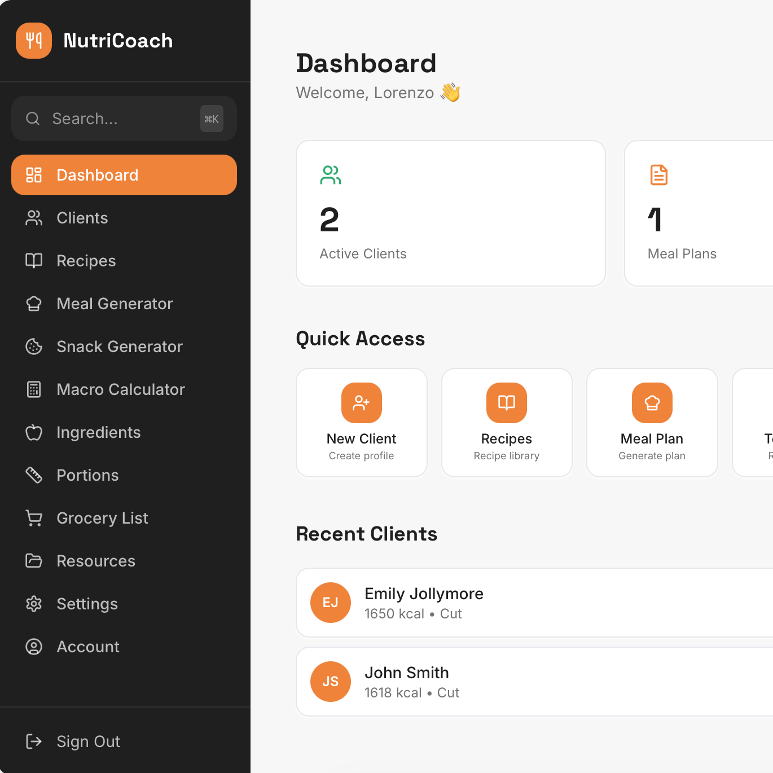Viewport: 773px width, 773px height.
Task: Open the Recipes book icon in Quick Access
Action: pyautogui.click(x=506, y=403)
